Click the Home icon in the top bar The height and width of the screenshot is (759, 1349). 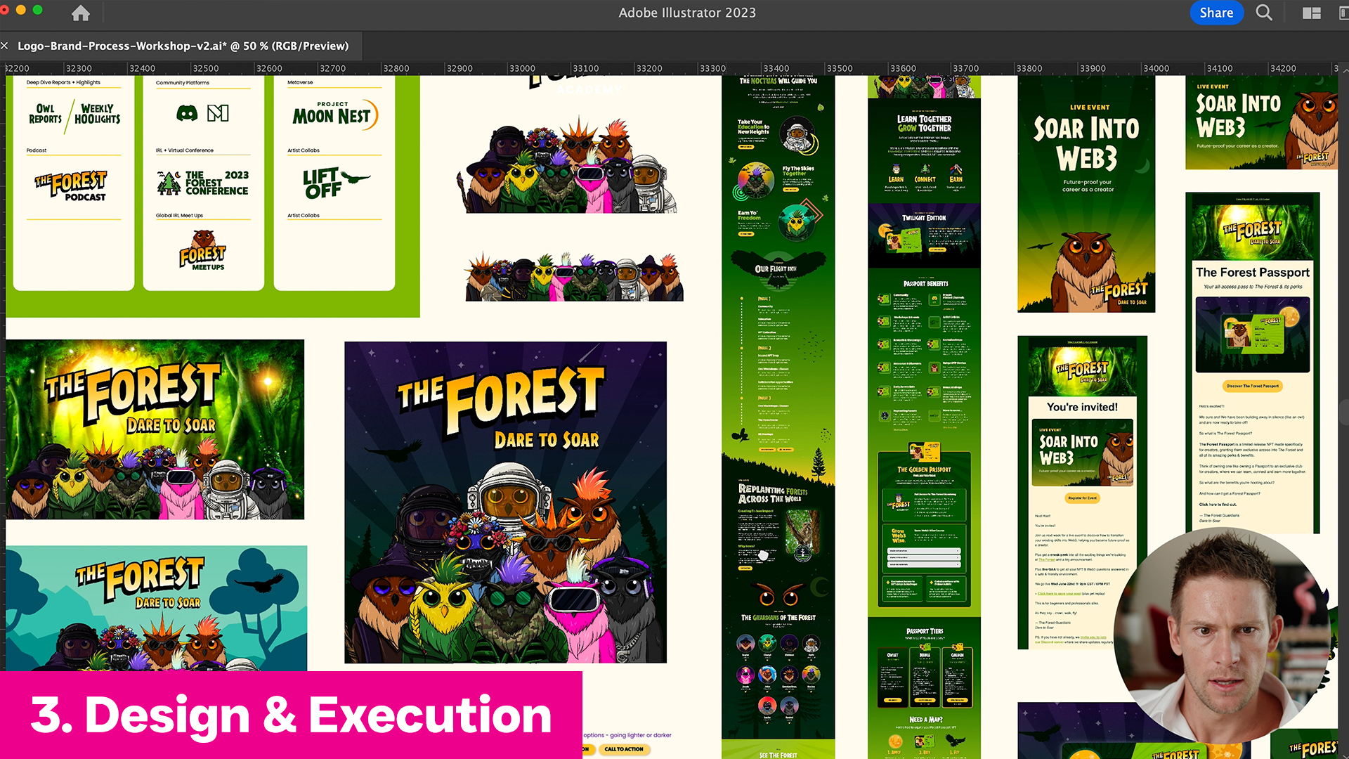click(81, 13)
